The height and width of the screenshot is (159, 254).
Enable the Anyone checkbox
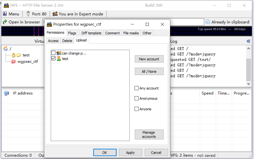tap(136, 109)
